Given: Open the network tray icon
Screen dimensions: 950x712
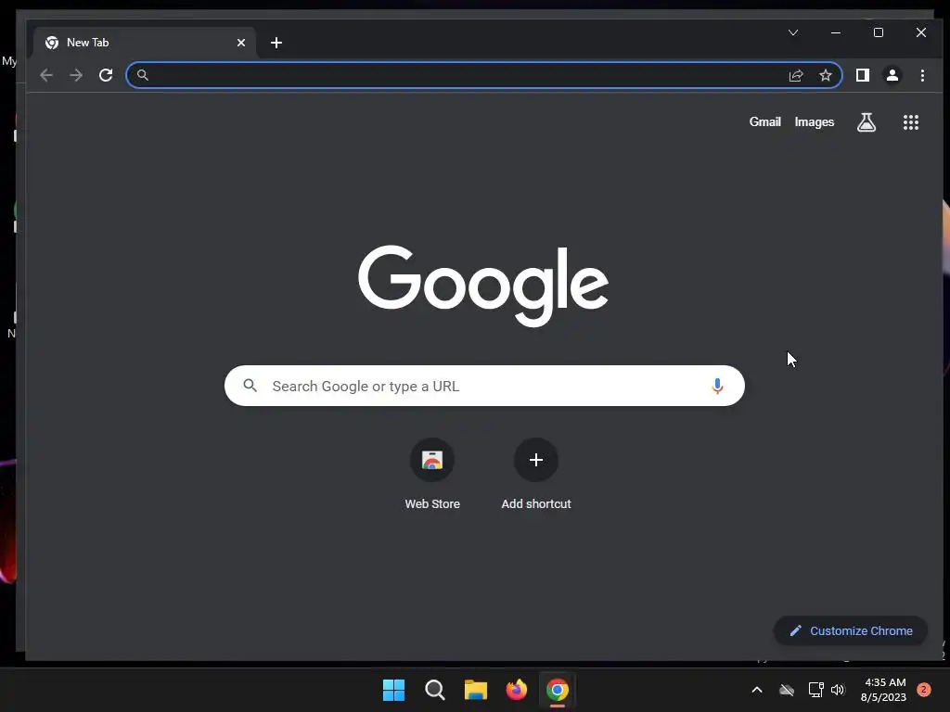Looking at the screenshot, I should click(x=815, y=690).
